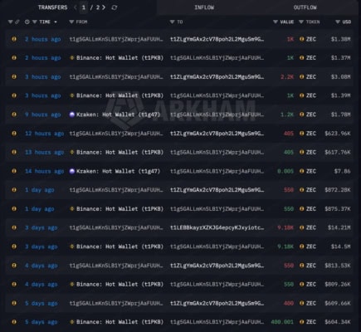Click the ZEC token icon in the $14.5M row
Viewport: 361px width, 332px height.
coord(302,247)
